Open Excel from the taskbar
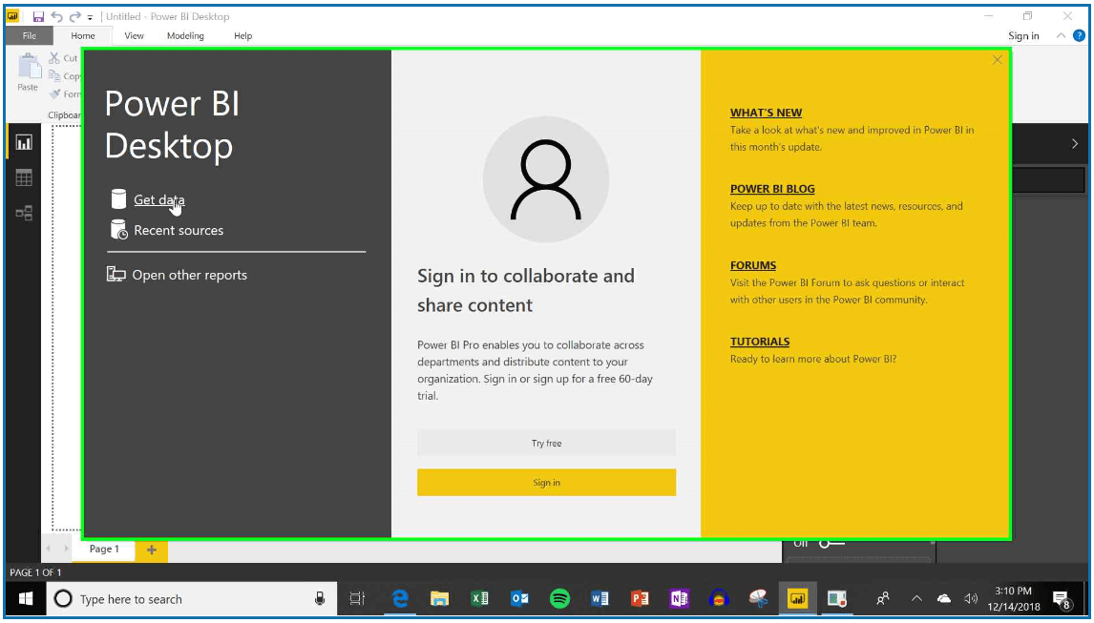Screen dimensions: 1094x623 479,598
